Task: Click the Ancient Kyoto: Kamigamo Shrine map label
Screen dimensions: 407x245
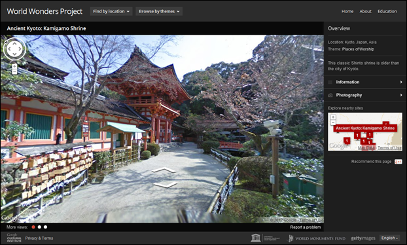Action: click(x=365, y=128)
